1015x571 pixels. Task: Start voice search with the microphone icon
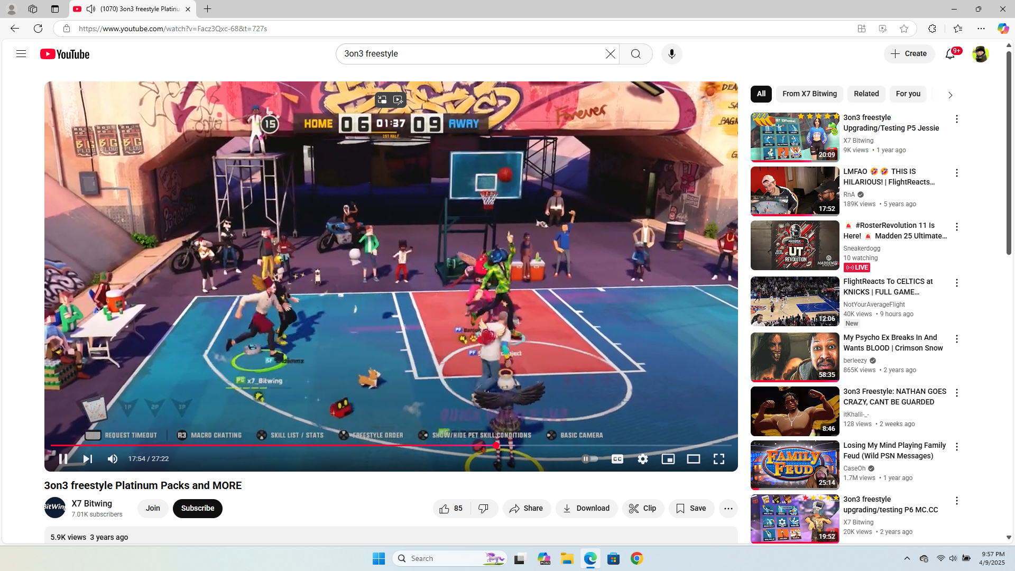(x=672, y=54)
